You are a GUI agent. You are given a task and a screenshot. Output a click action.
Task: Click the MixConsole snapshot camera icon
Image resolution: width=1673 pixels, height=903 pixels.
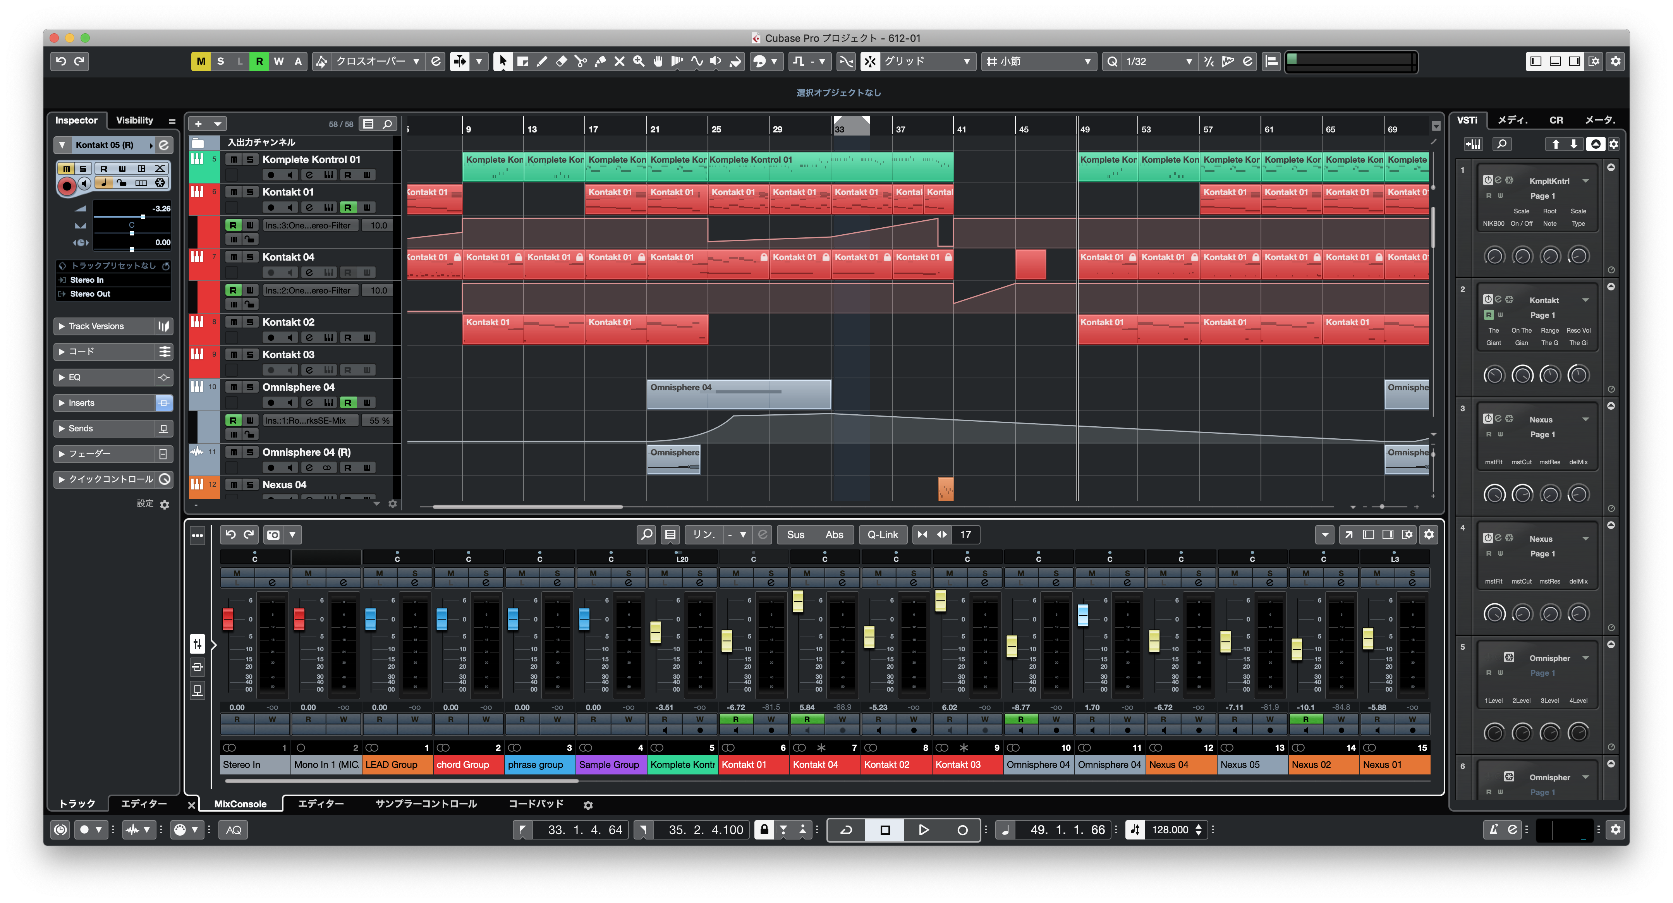pos(273,534)
